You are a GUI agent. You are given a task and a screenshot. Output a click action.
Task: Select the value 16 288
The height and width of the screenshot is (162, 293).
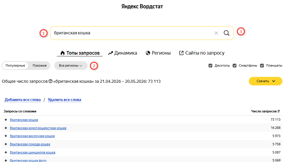pyautogui.click(x=276, y=128)
